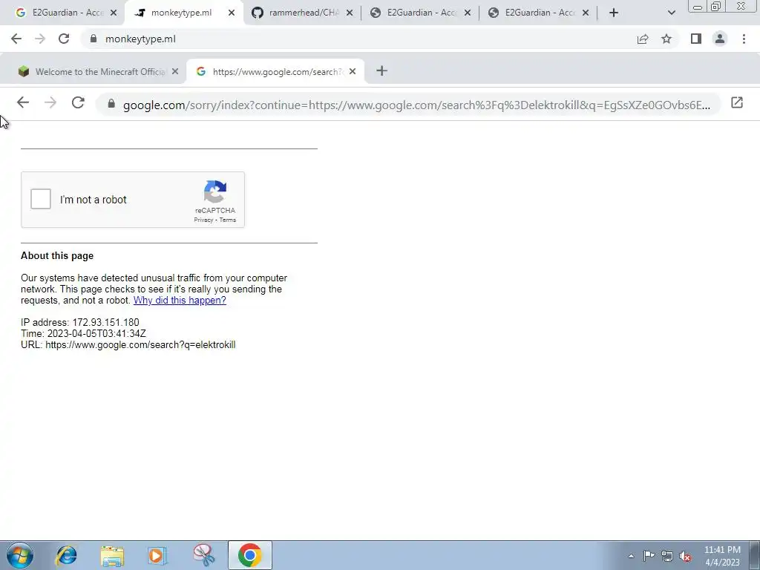The height and width of the screenshot is (570, 760).
Task: Open Chrome three-dot menu
Action: (x=744, y=39)
